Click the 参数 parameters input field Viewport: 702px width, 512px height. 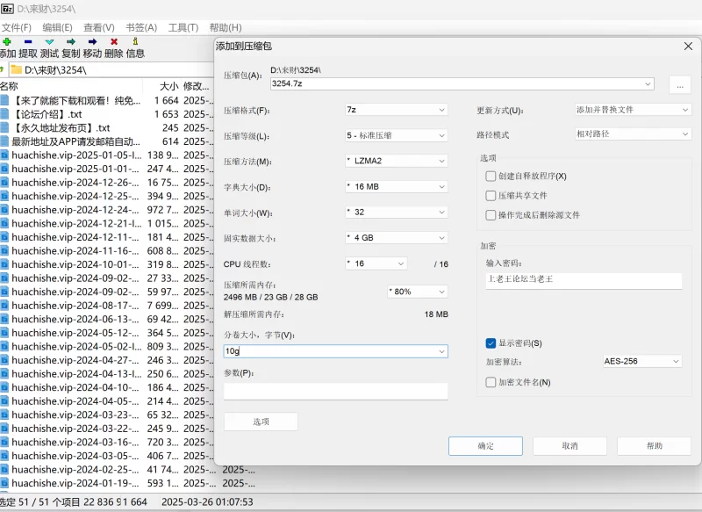point(335,391)
